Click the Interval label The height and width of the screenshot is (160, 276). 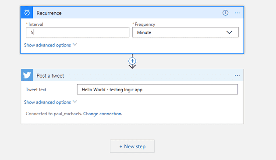[36, 24]
